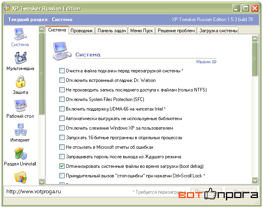Uncheck Оптимизировать системные файлы (boot defrag)
Screen dimensions: 263x208
click(62, 166)
